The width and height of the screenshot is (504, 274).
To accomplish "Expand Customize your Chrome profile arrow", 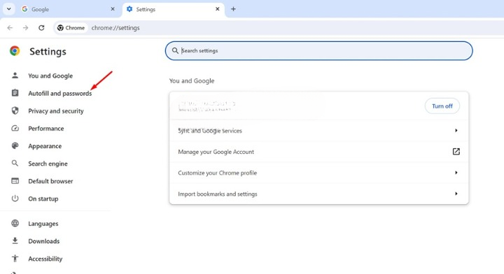I will [456, 173].
